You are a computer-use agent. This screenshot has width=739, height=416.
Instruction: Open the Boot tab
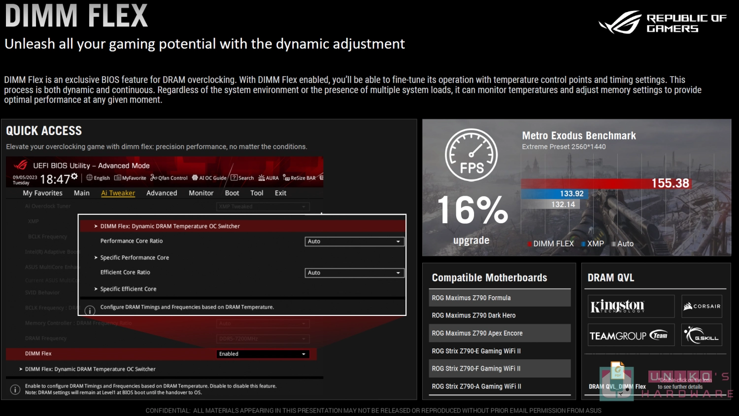tap(232, 193)
